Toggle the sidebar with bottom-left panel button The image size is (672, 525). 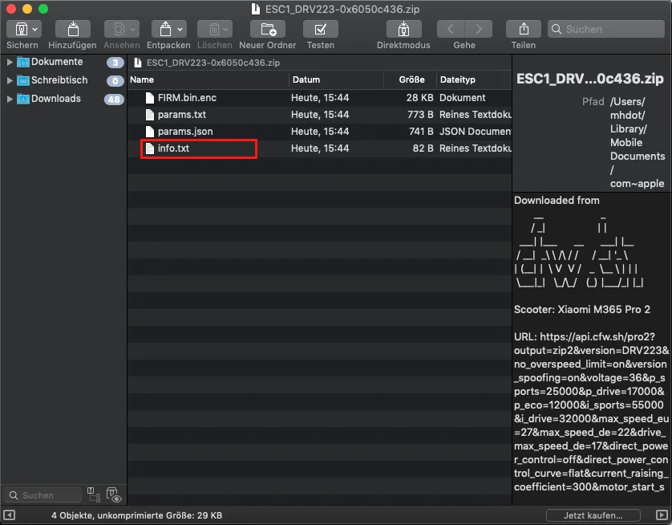(x=10, y=515)
